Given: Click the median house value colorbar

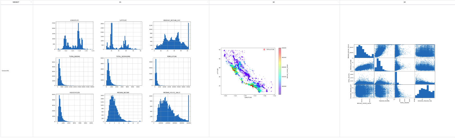Looking at the screenshot, I should 280,71.
